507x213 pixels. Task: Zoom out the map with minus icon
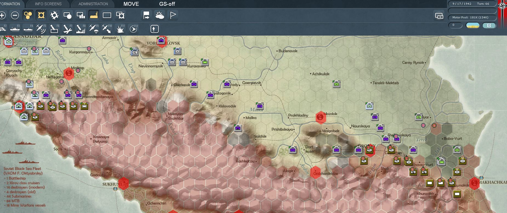(x=15, y=15)
